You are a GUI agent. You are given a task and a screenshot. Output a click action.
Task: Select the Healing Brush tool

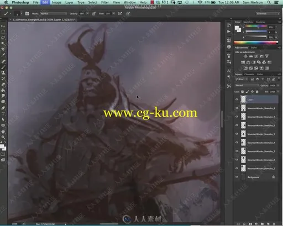tap(3, 61)
